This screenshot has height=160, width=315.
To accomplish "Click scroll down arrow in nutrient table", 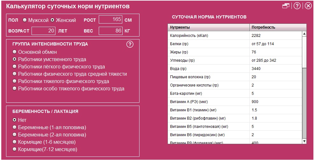I will [x=304, y=141].
